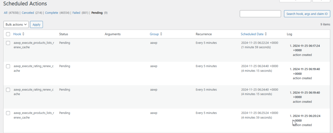Sort table by Hook column header

pyautogui.click(x=17, y=34)
